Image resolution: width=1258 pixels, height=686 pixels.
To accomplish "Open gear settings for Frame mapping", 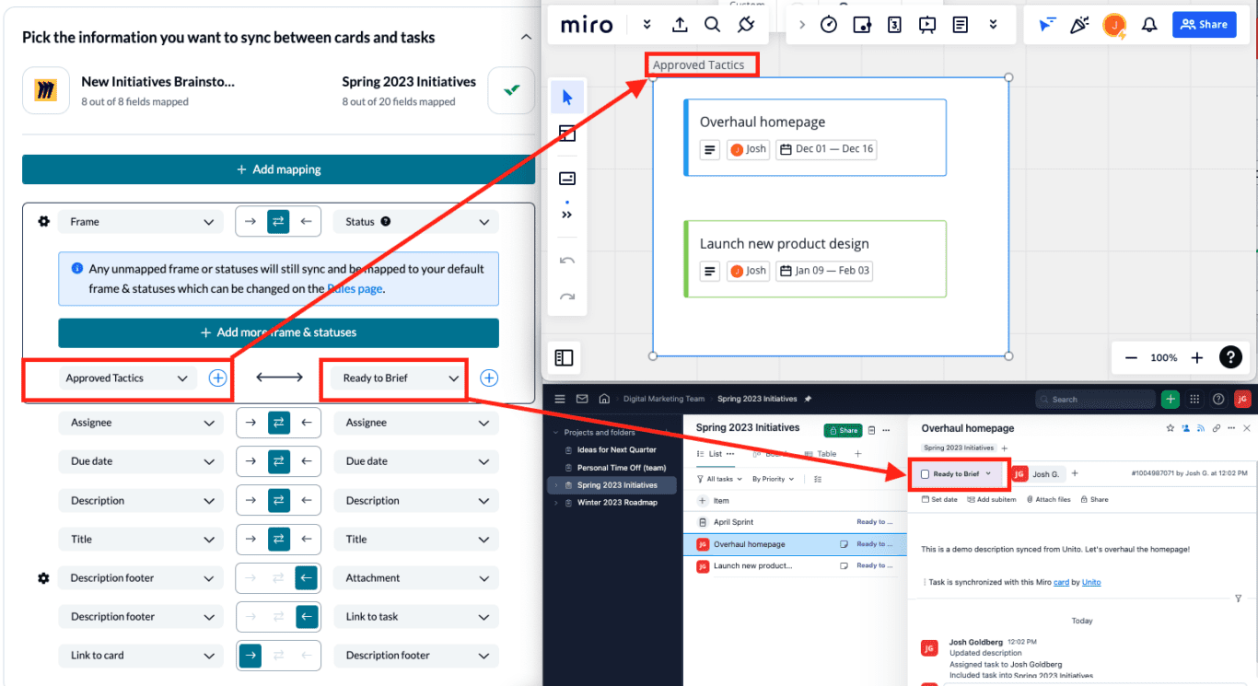I will click(x=43, y=221).
